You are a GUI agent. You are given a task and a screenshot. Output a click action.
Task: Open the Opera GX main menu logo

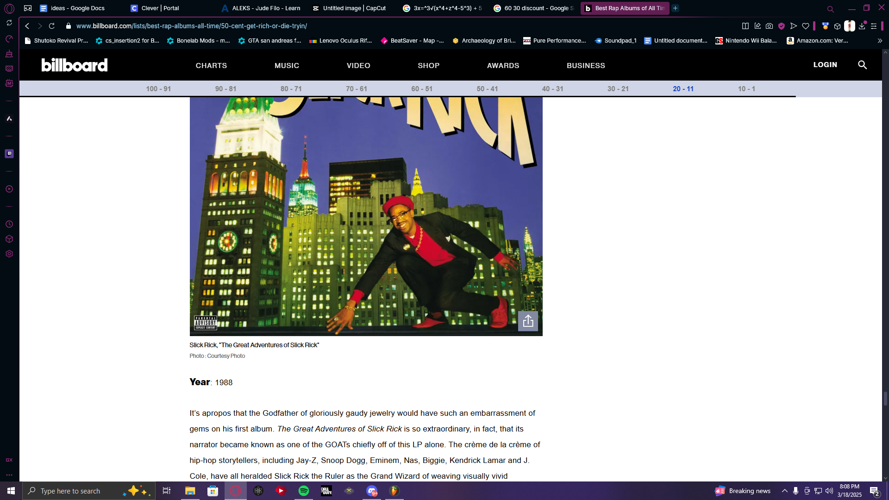9,8
